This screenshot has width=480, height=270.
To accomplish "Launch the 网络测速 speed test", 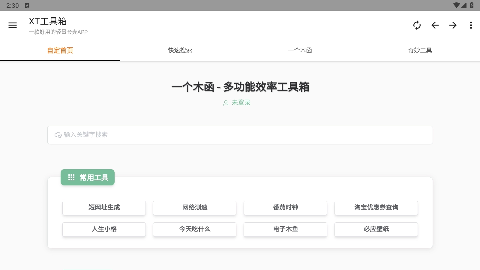I will click(194, 208).
